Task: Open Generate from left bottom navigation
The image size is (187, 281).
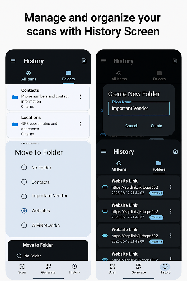Action: tap(48, 269)
